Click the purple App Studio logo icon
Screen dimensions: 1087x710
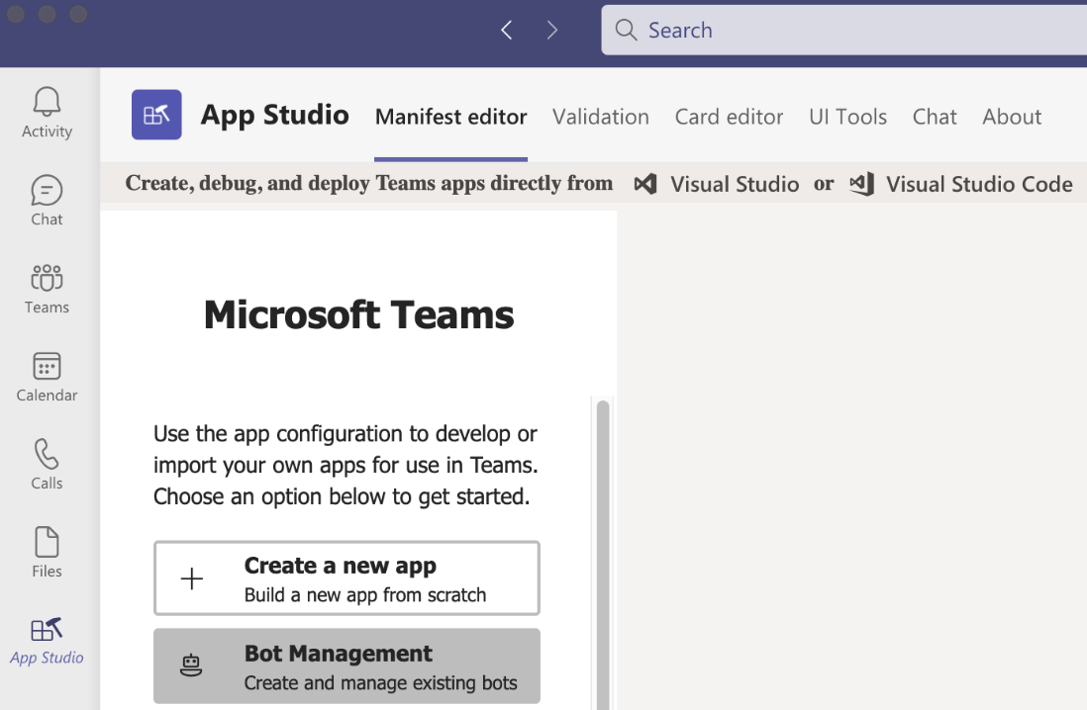point(156,115)
